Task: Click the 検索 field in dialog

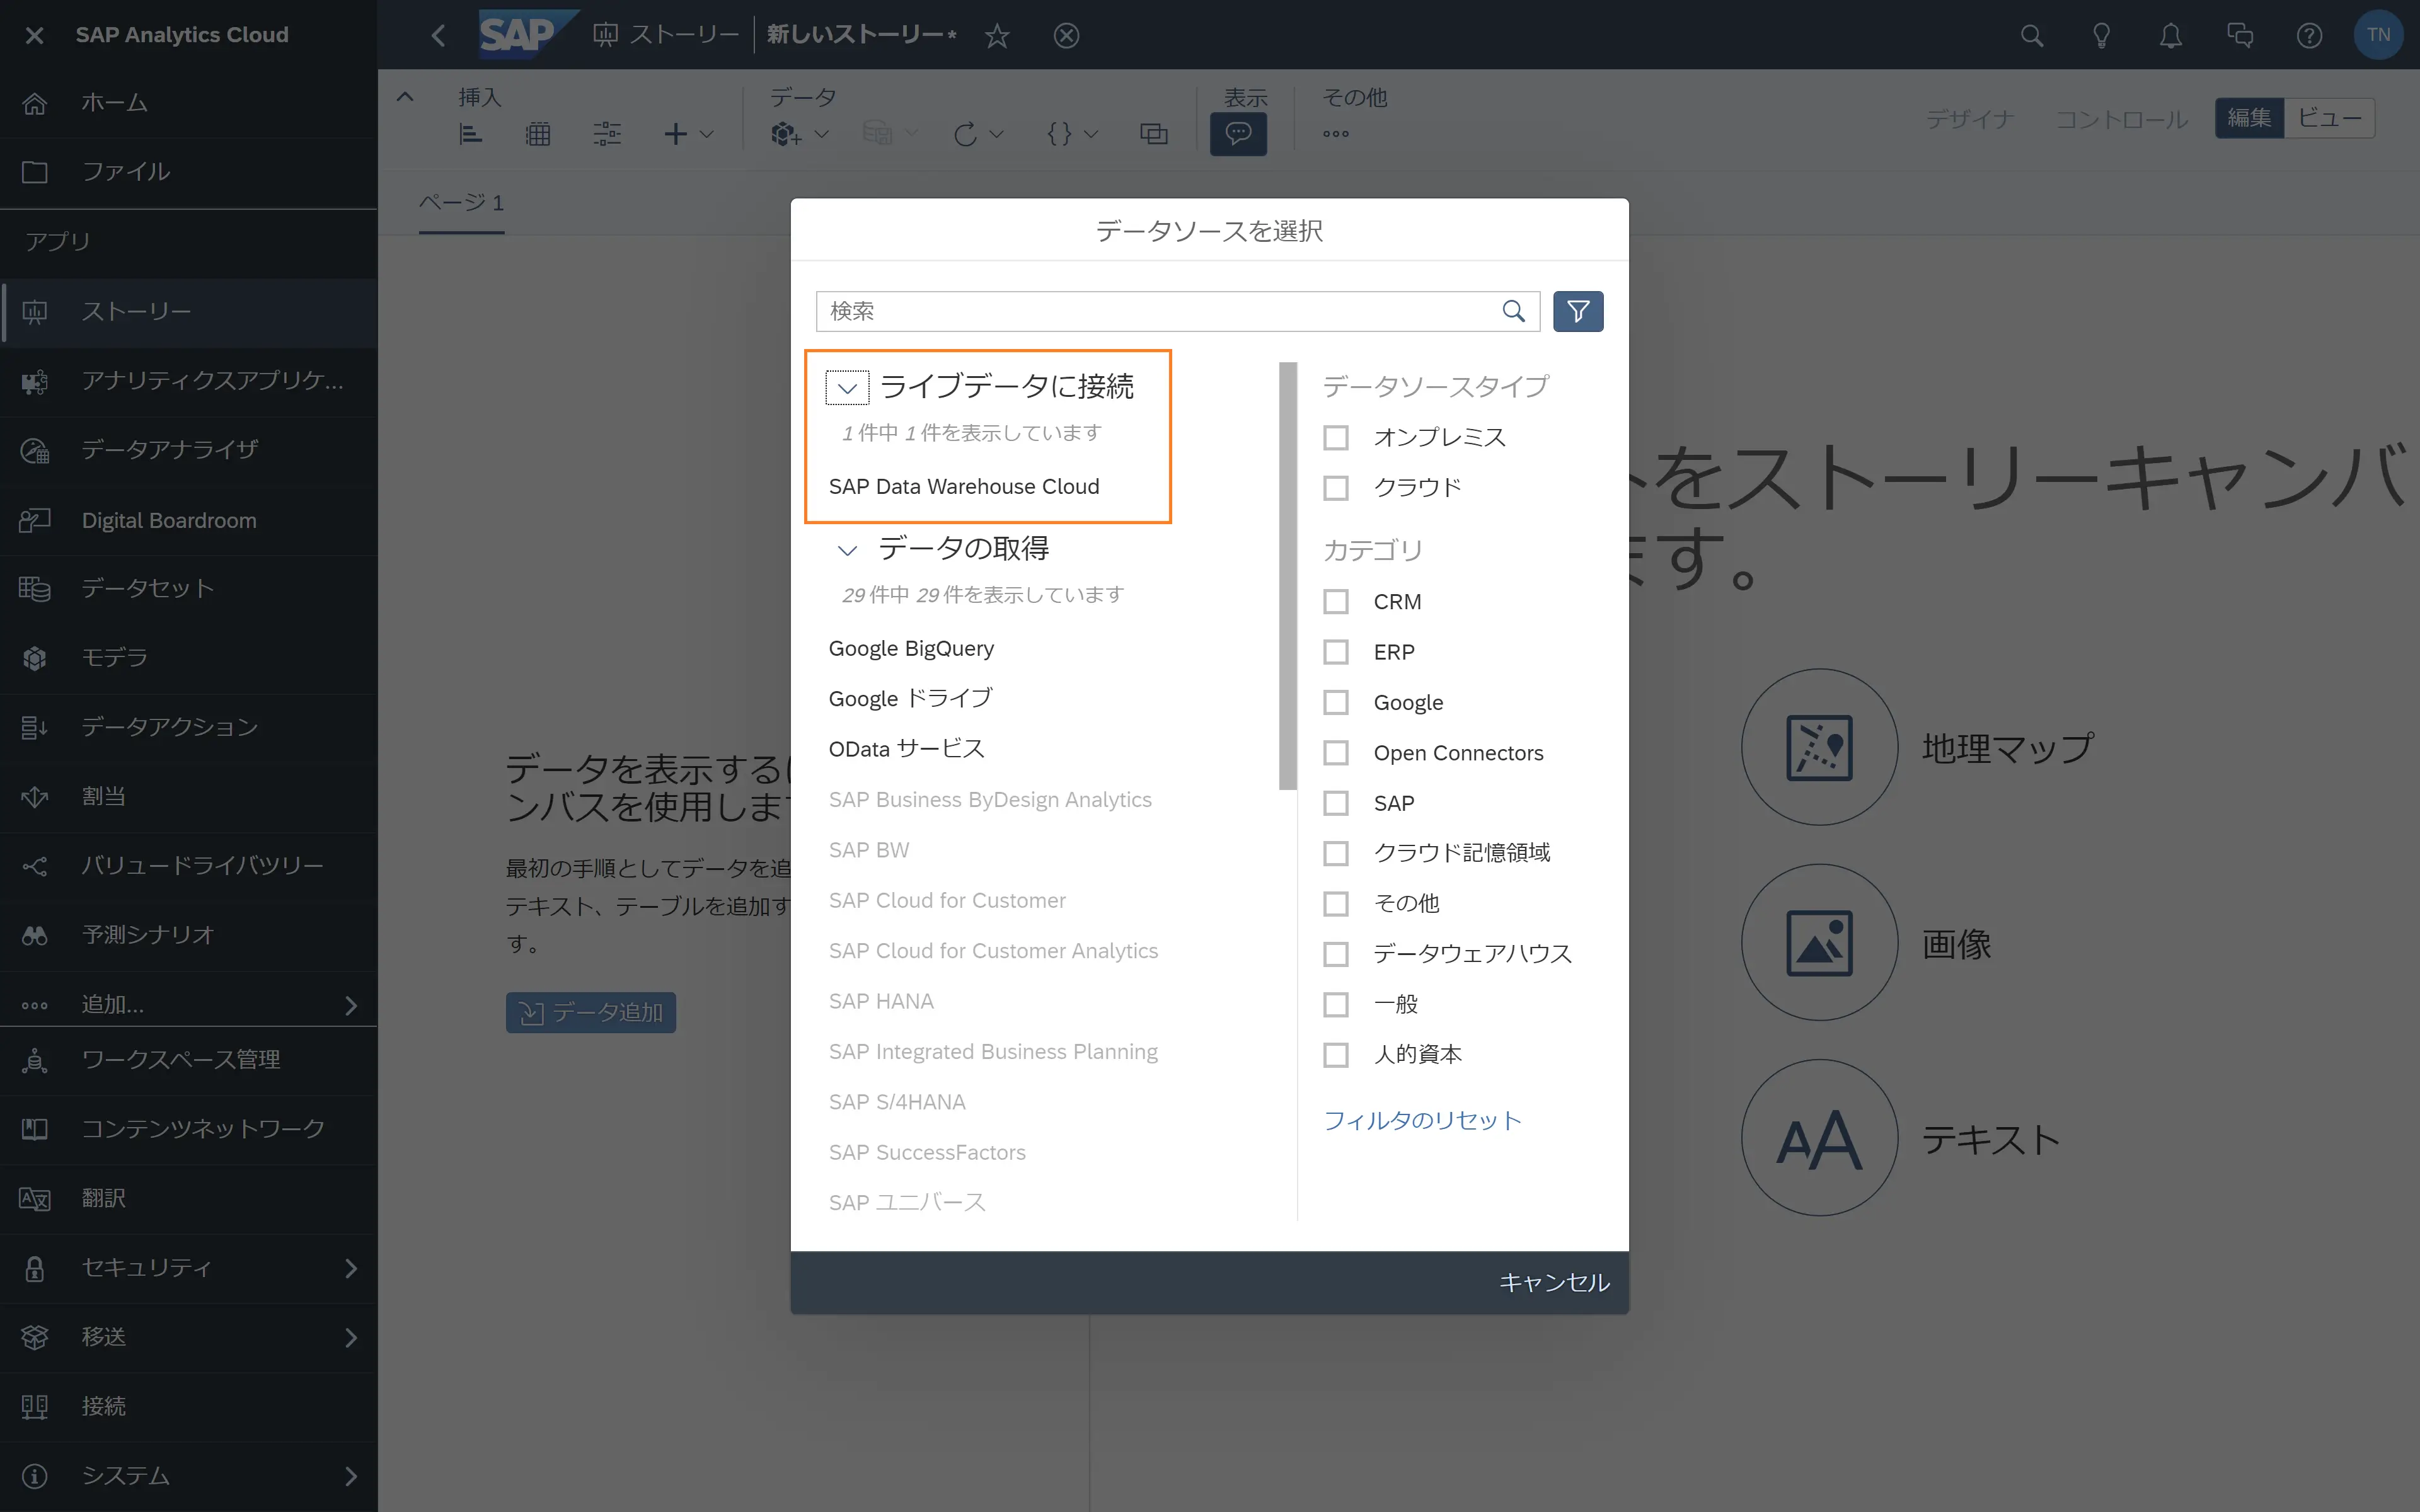Action: [1177, 311]
